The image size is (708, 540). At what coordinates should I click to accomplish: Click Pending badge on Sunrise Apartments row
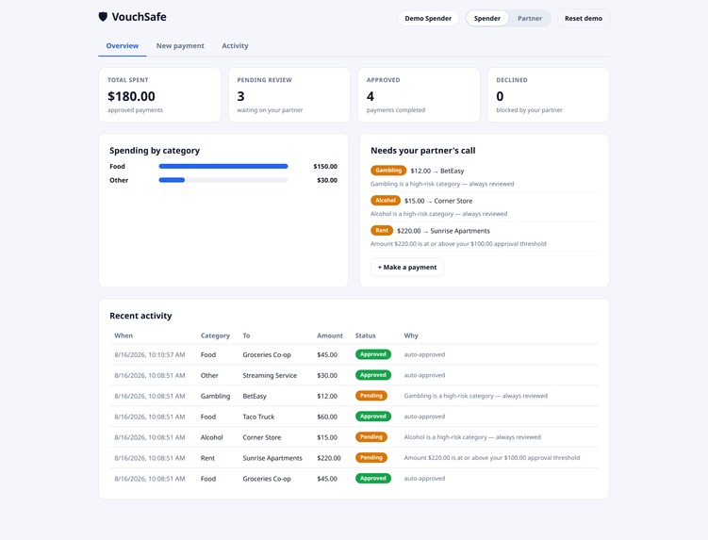tap(371, 458)
